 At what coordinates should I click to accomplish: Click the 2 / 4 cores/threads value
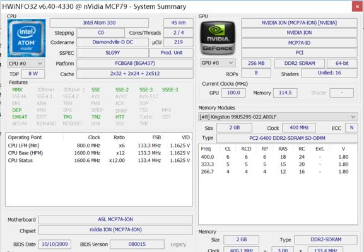(179, 33)
